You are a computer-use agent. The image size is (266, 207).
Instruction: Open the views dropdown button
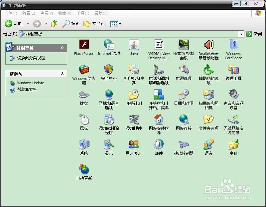pyautogui.click(x=115, y=24)
